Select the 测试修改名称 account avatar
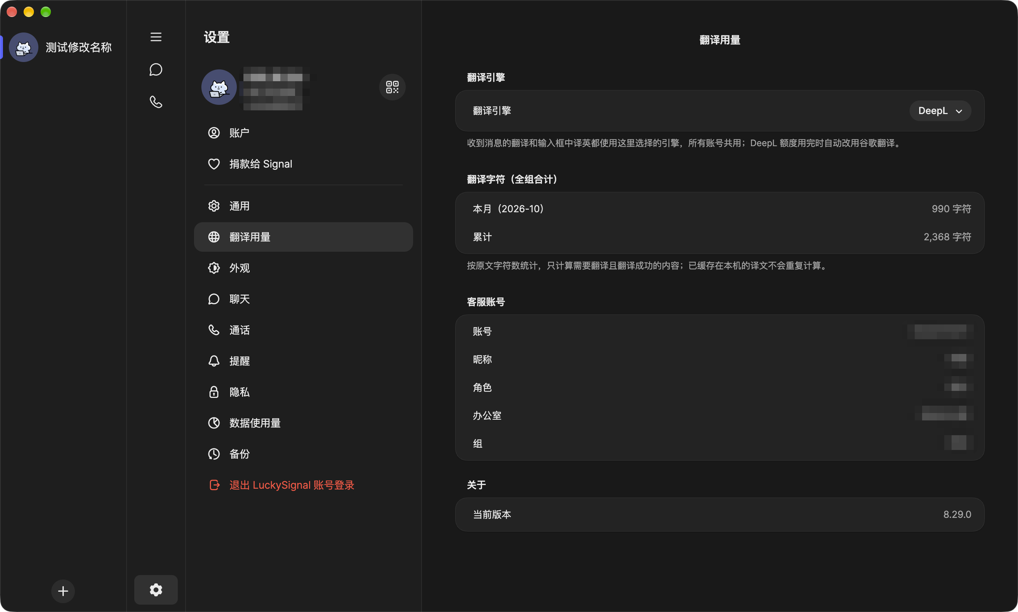1018x612 pixels. 24,47
